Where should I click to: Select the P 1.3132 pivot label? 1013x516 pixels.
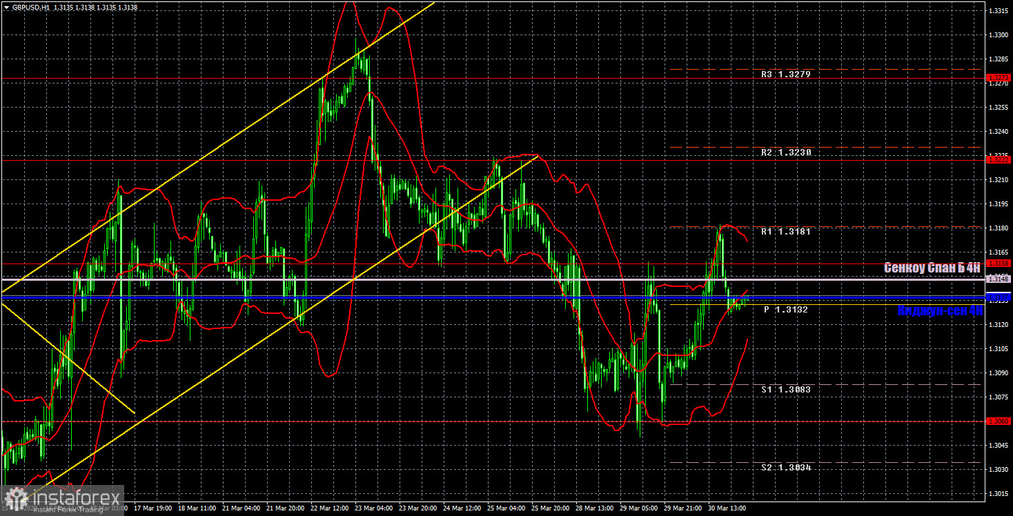click(x=785, y=310)
